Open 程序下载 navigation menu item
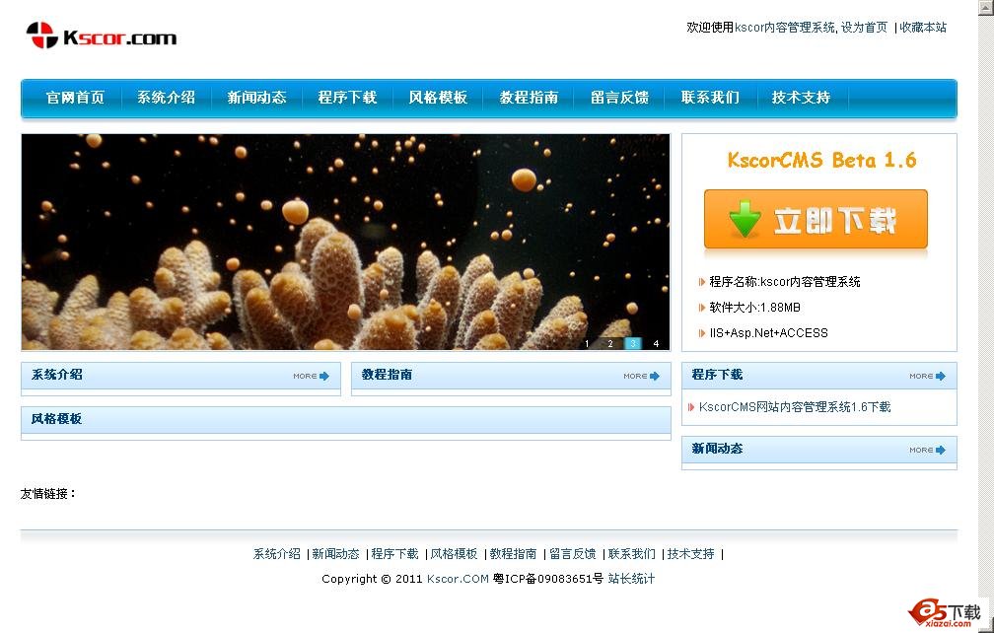Screen dimensions: 994x633 click(347, 98)
